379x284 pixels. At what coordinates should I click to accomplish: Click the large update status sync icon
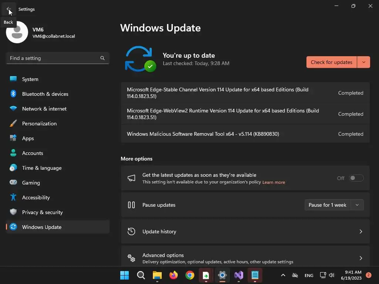[140, 59]
